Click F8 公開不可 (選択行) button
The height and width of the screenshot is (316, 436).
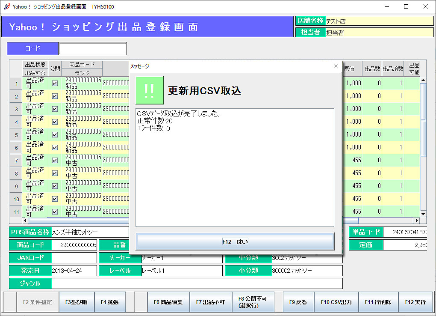point(253,302)
